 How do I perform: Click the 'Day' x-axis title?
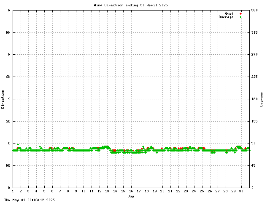click(131, 196)
